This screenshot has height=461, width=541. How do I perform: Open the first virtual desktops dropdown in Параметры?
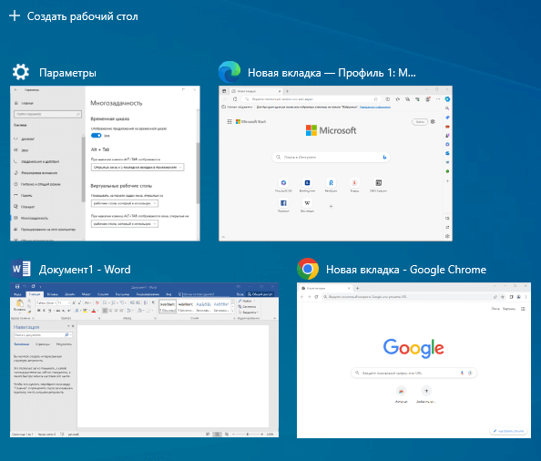pos(125,203)
